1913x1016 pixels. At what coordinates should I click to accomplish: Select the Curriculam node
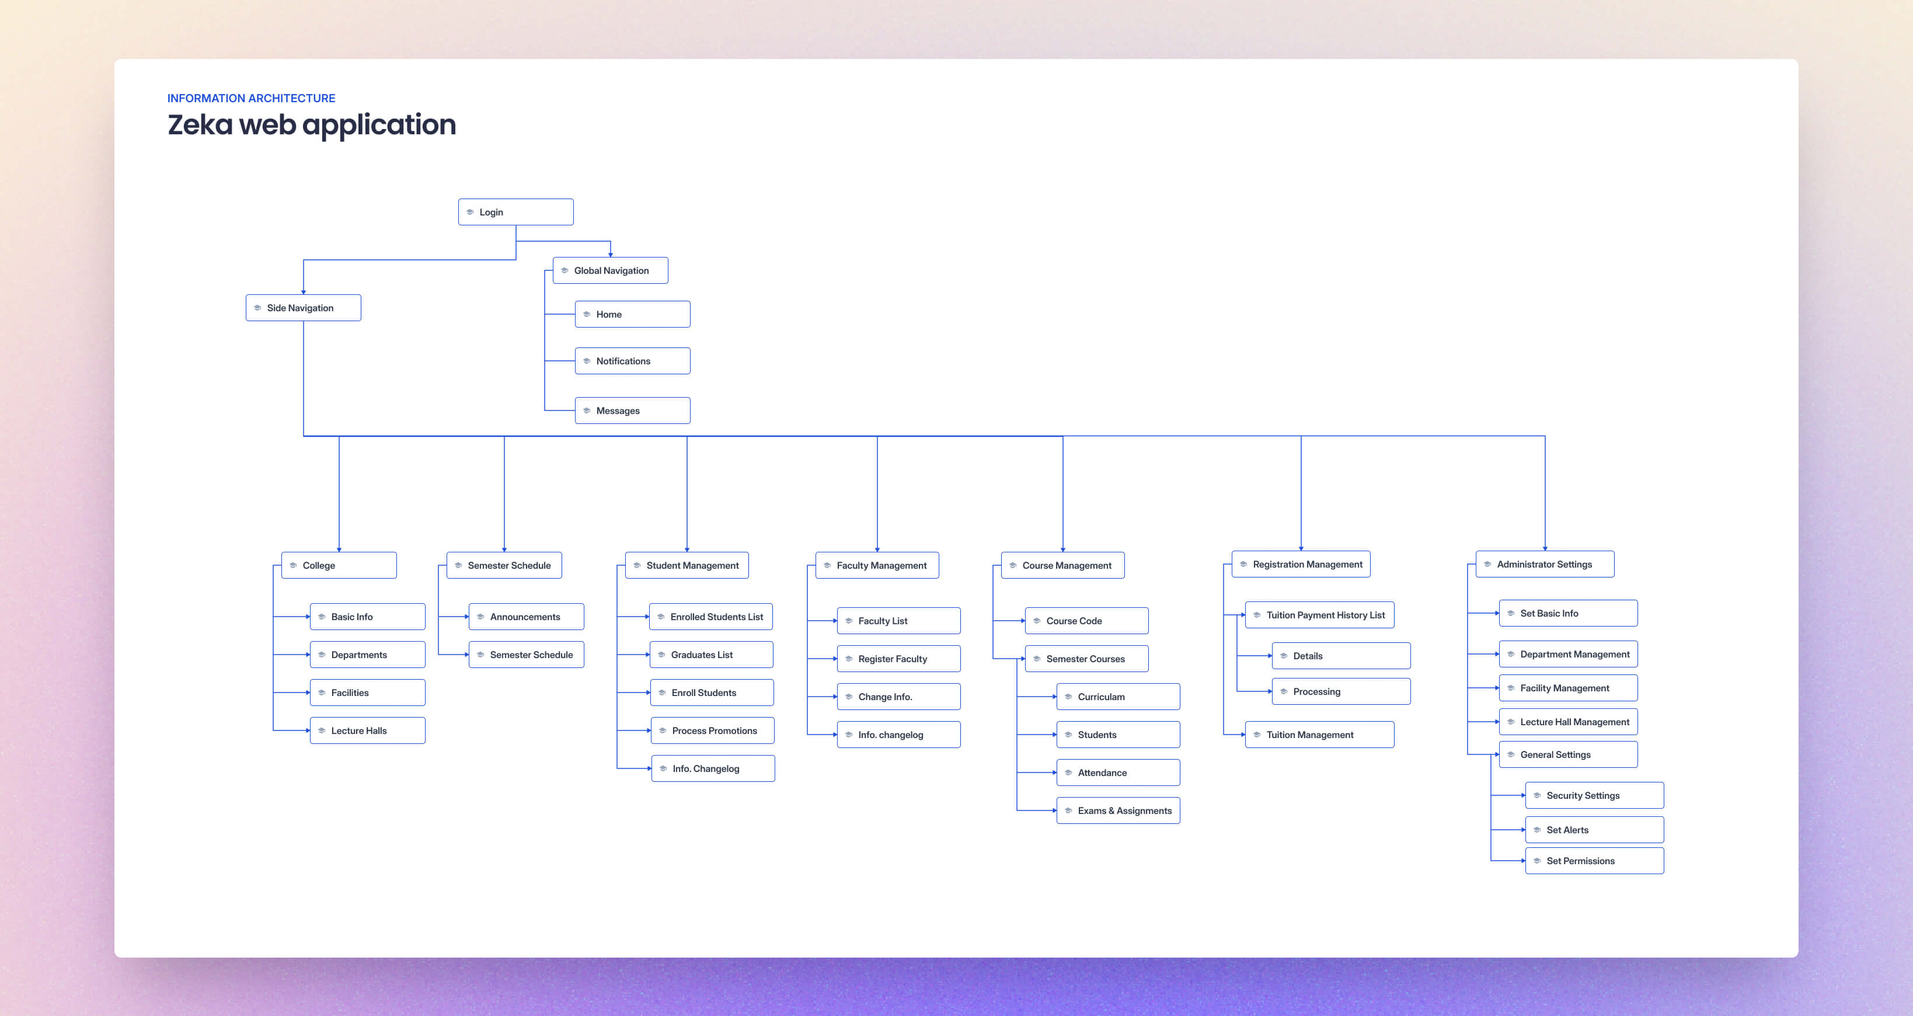[x=1118, y=697]
